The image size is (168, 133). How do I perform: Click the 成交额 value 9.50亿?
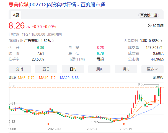pos(158,53)
